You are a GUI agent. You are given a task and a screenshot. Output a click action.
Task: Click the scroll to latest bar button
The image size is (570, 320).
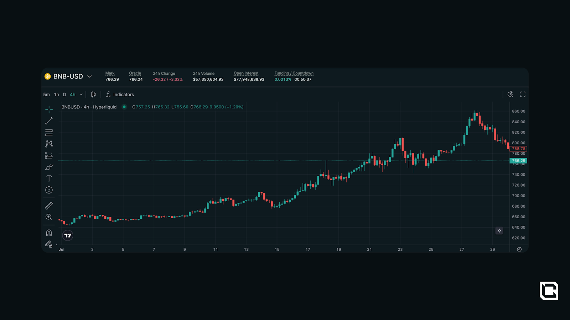click(x=499, y=231)
